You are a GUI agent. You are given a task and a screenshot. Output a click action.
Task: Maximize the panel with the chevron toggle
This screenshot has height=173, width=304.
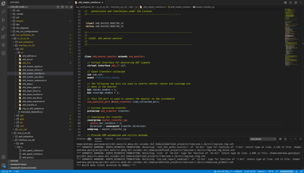click(296, 139)
